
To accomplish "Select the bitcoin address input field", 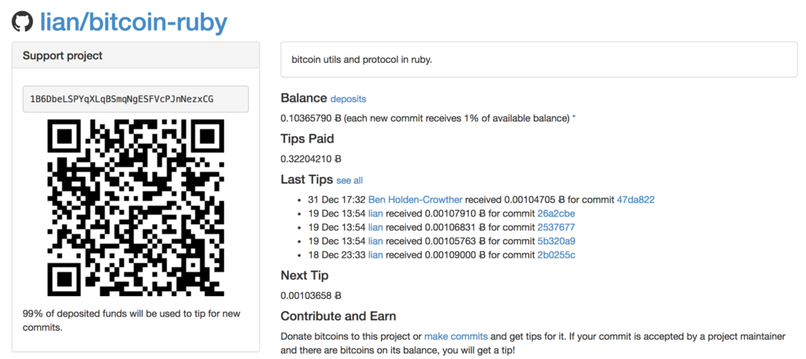I will click(x=135, y=98).
